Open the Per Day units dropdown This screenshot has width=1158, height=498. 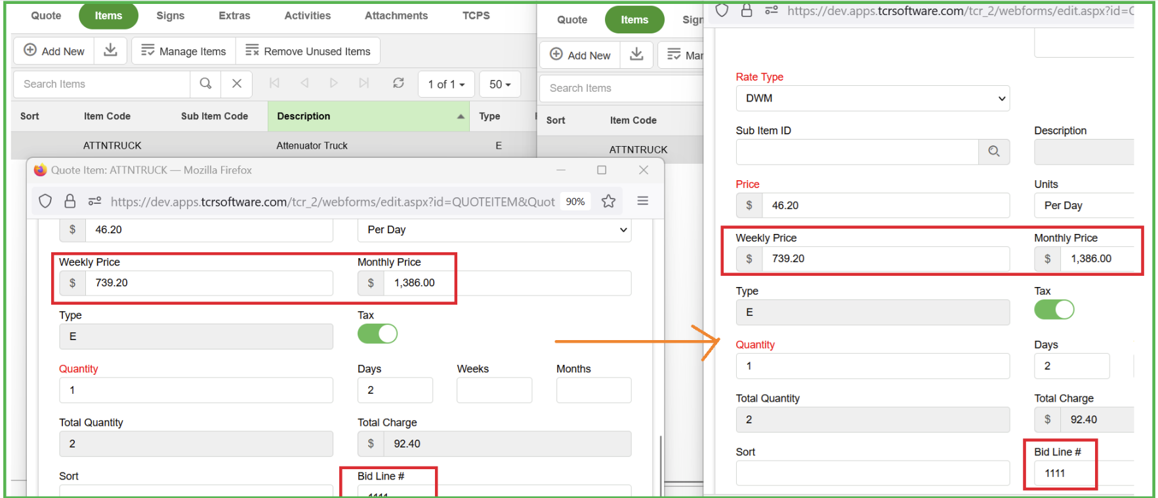494,230
